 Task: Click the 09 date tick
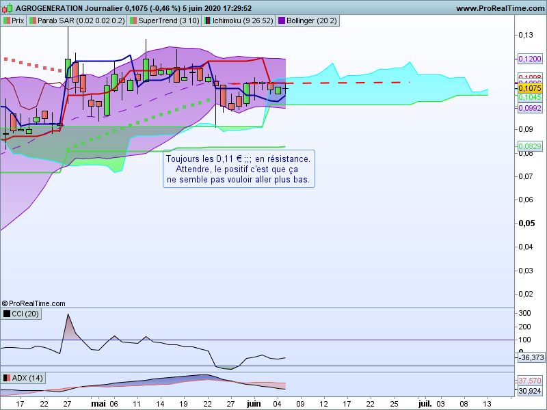pos(300,404)
